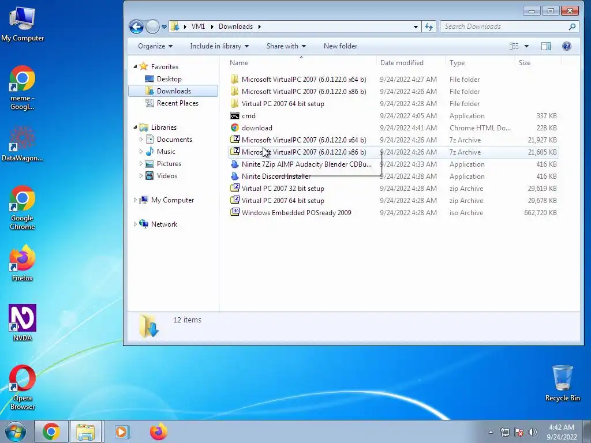Image resolution: width=591 pixels, height=443 pixels.
Task: Open the Share with menu
Action: (x=286, y=46)
